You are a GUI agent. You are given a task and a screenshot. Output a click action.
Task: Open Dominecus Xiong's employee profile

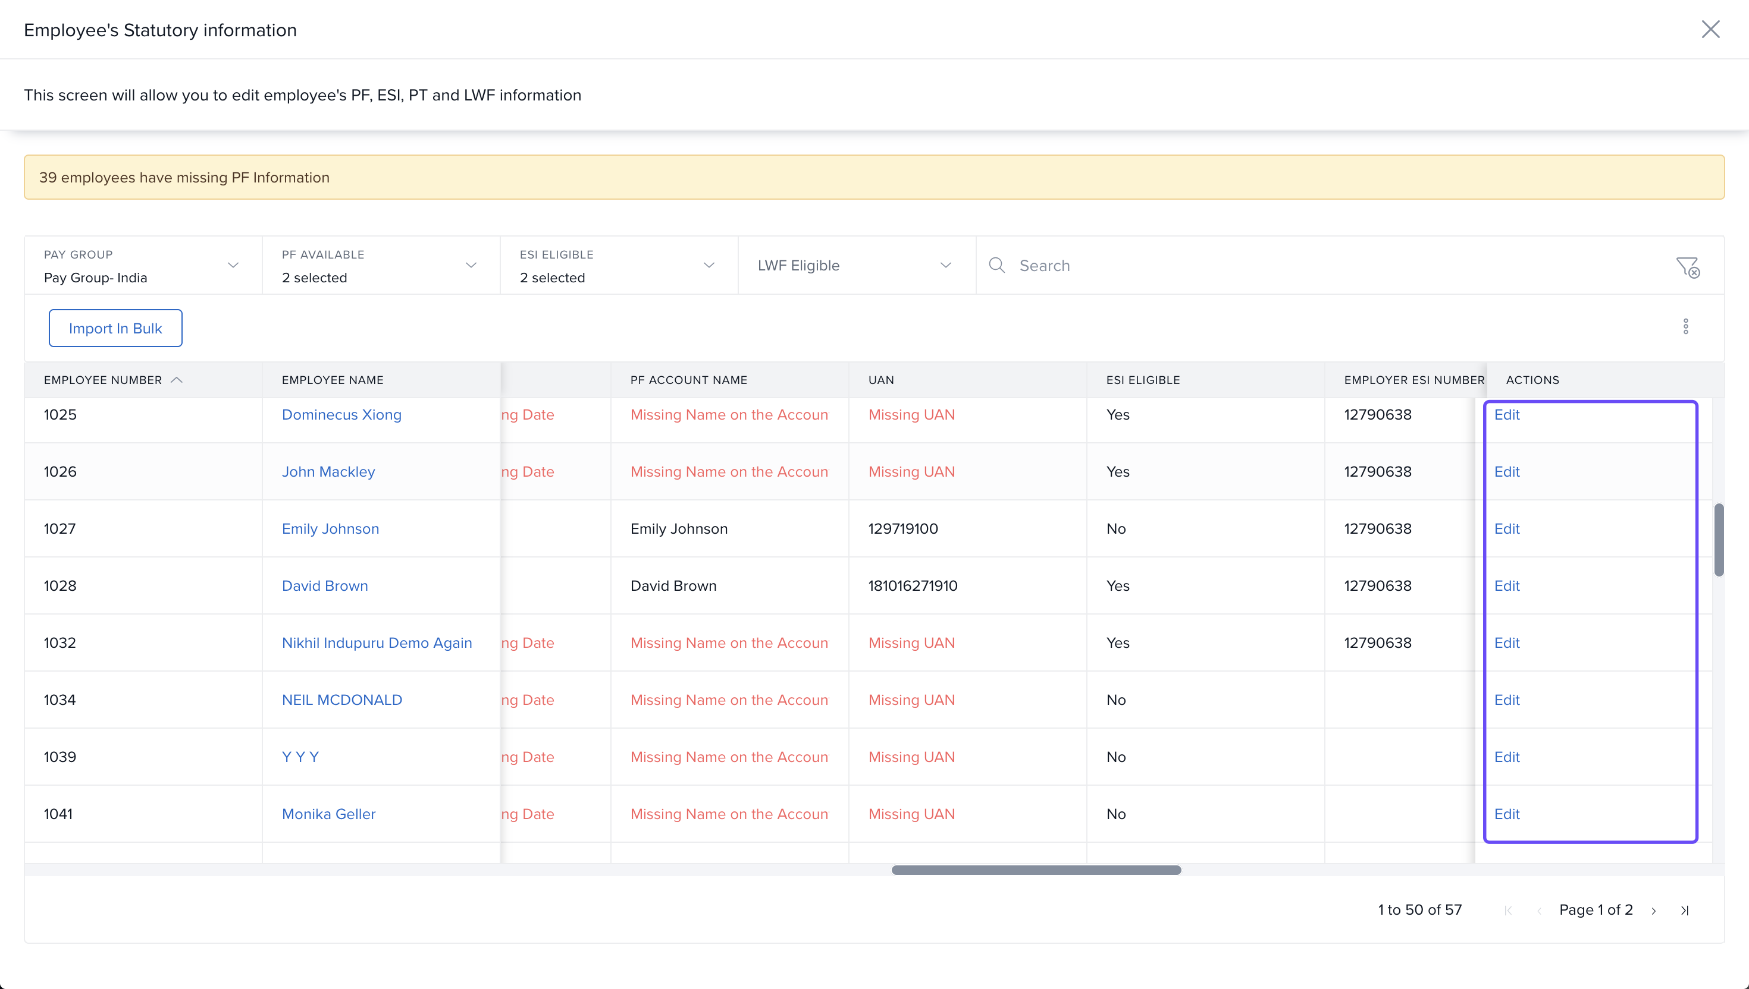click(x=341, y=414)
